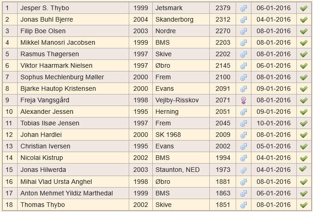
Task: Click the gender icon in Jonas Hilwerda's row
Action: tap(244, 171)
